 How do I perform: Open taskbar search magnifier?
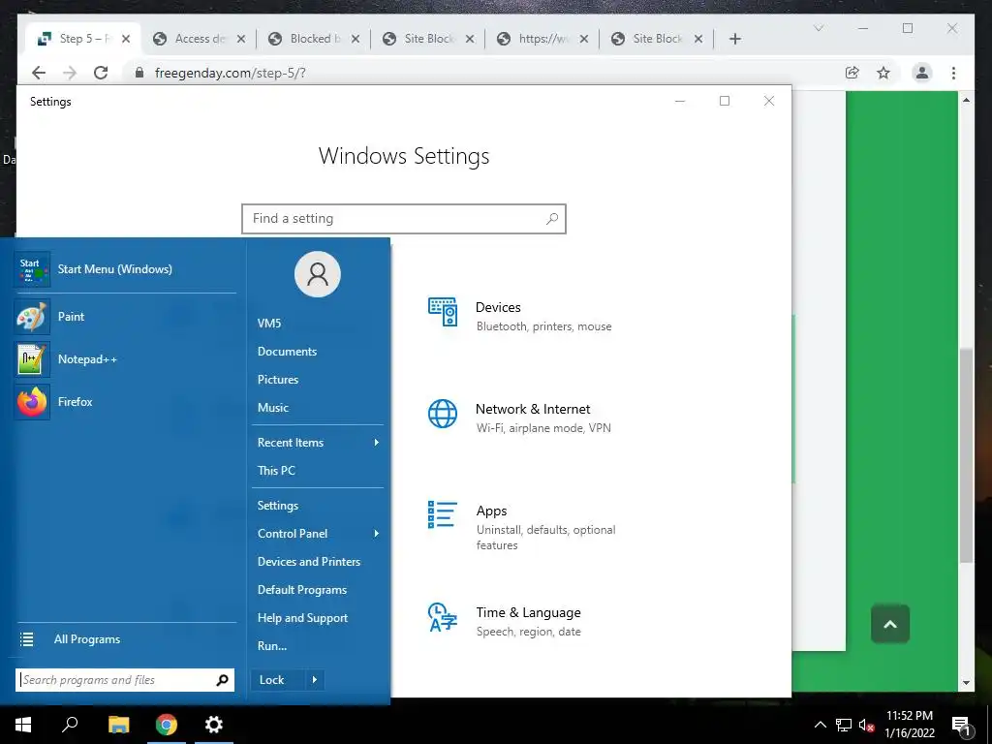point(70,725)
